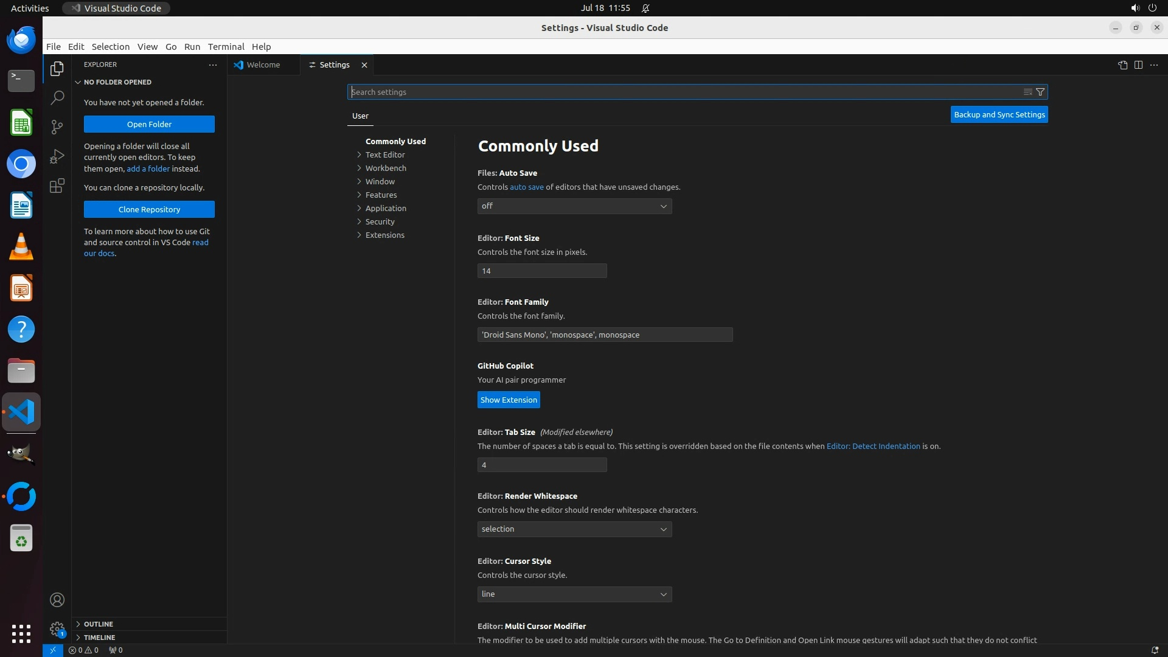The height and width of the screenshot is (657, 1168).
Task: Switch to the Welcome tab
Action: point(263,65)
